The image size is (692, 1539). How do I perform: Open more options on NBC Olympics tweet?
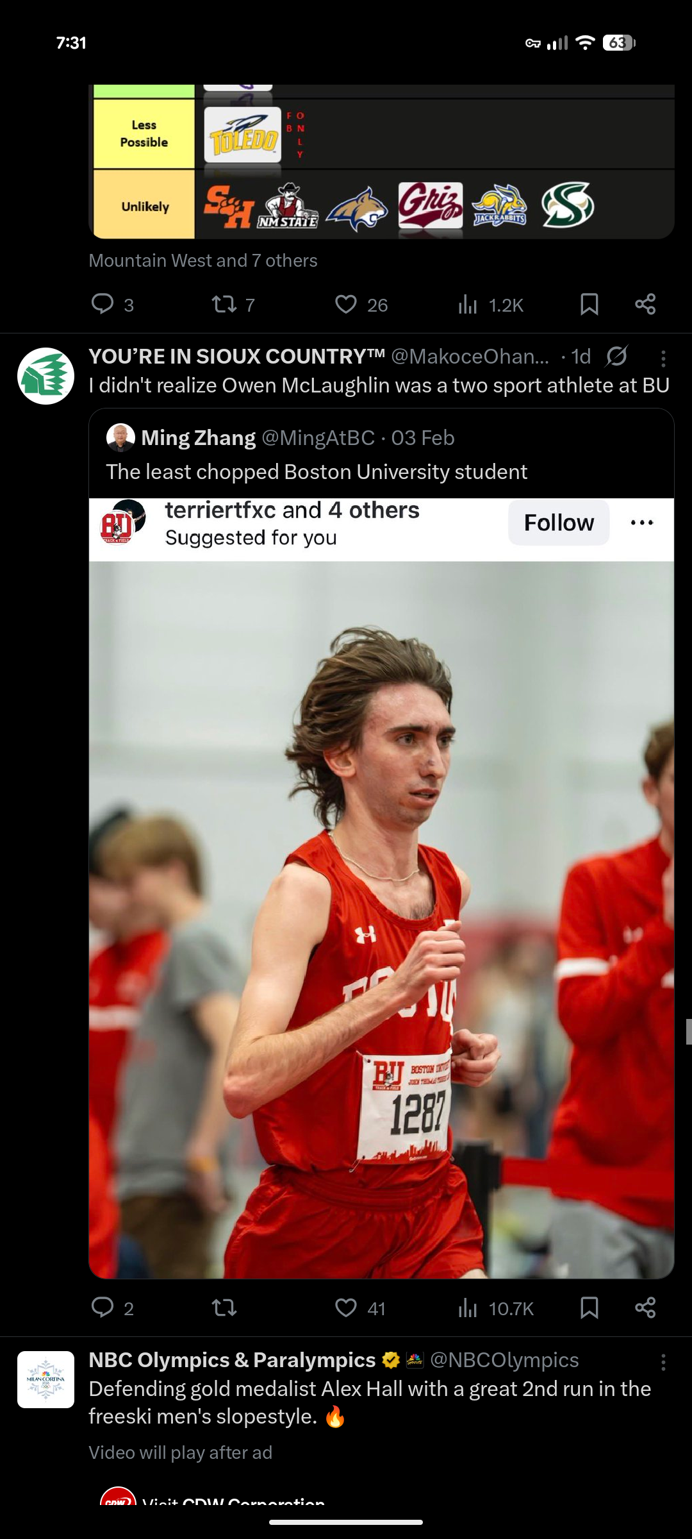663,1362
